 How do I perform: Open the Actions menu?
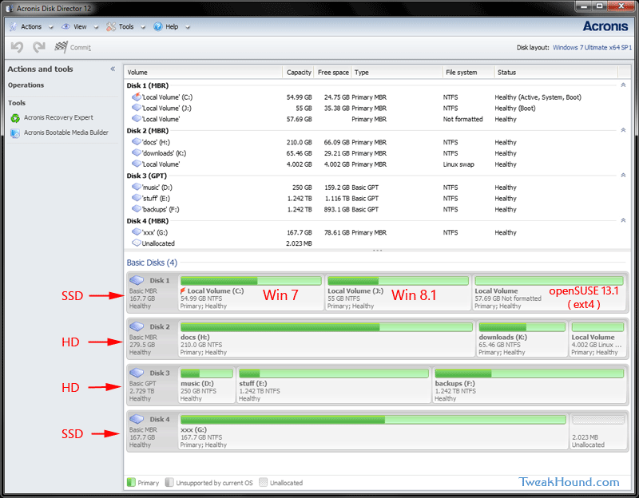(x=31, y=27)
